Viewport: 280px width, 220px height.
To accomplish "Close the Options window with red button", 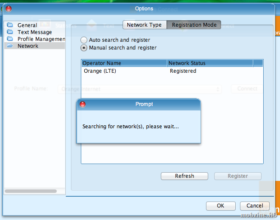I will coord(9,9).
